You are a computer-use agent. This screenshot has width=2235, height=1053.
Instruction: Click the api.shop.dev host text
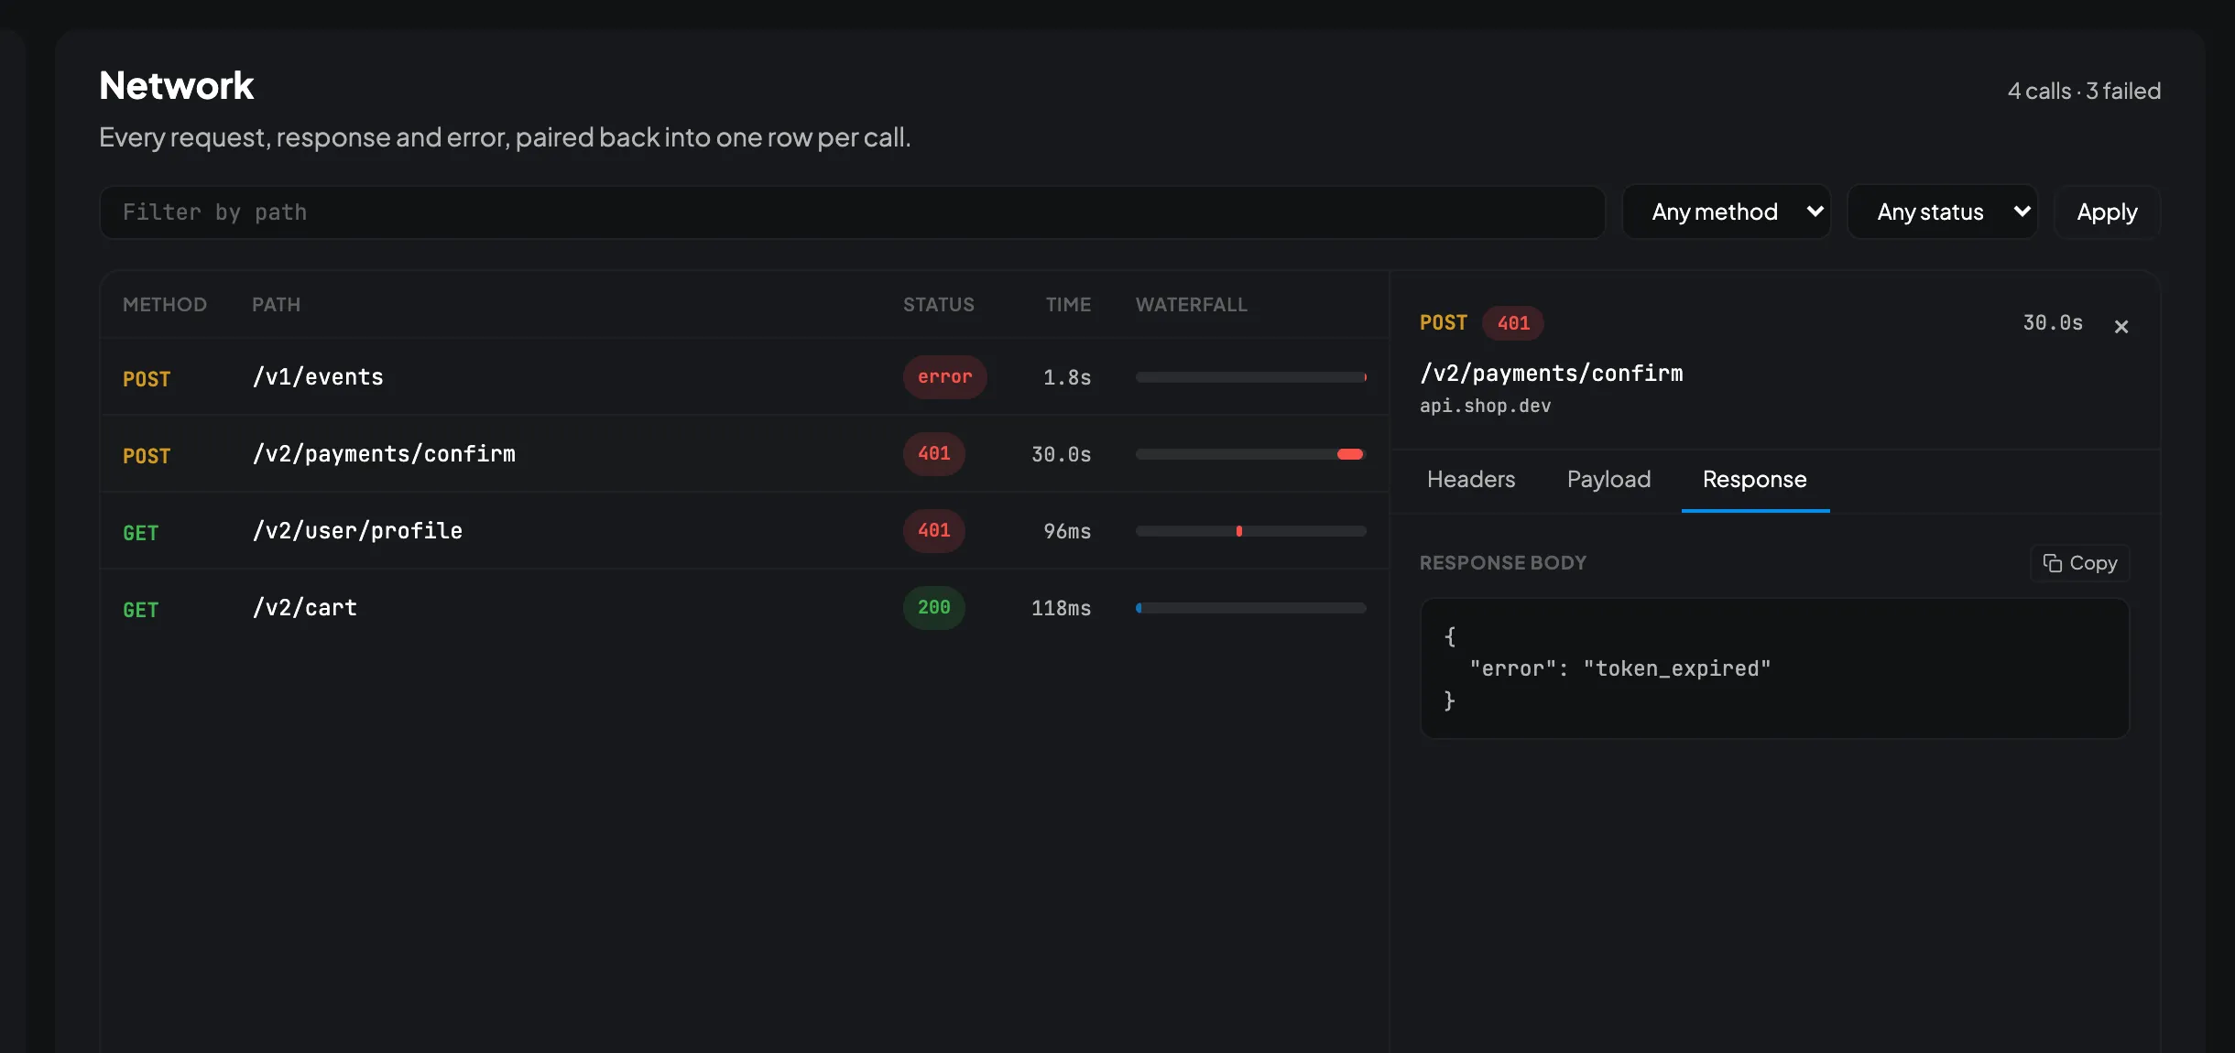(1485, 406)
